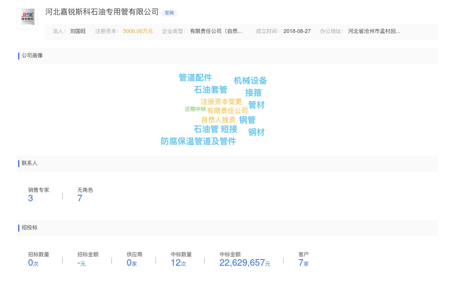The height and width of the screenshot is (285, 455).
Task: Open the 无角色 contacts count 7
Action: pos(80,198)
